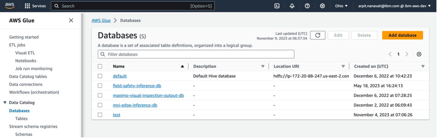The height and width of the screenshot is (139, 438).
Task: Open the AWS logo home link
Action: pos(10,6)
